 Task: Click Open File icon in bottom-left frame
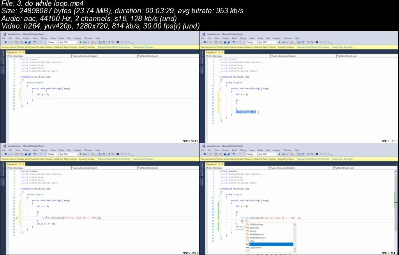(x=22, y=154)
